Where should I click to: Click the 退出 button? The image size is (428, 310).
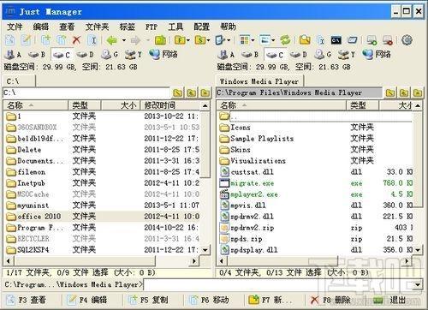tap(389, 300)
